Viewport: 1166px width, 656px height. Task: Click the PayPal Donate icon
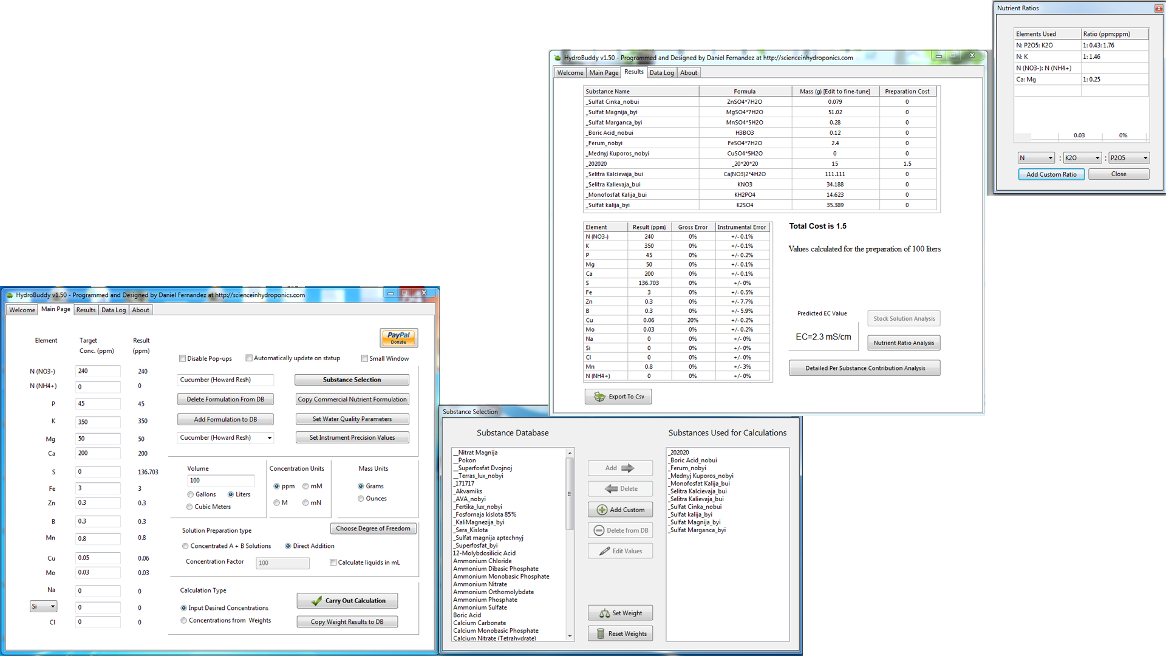click(398, 338)
